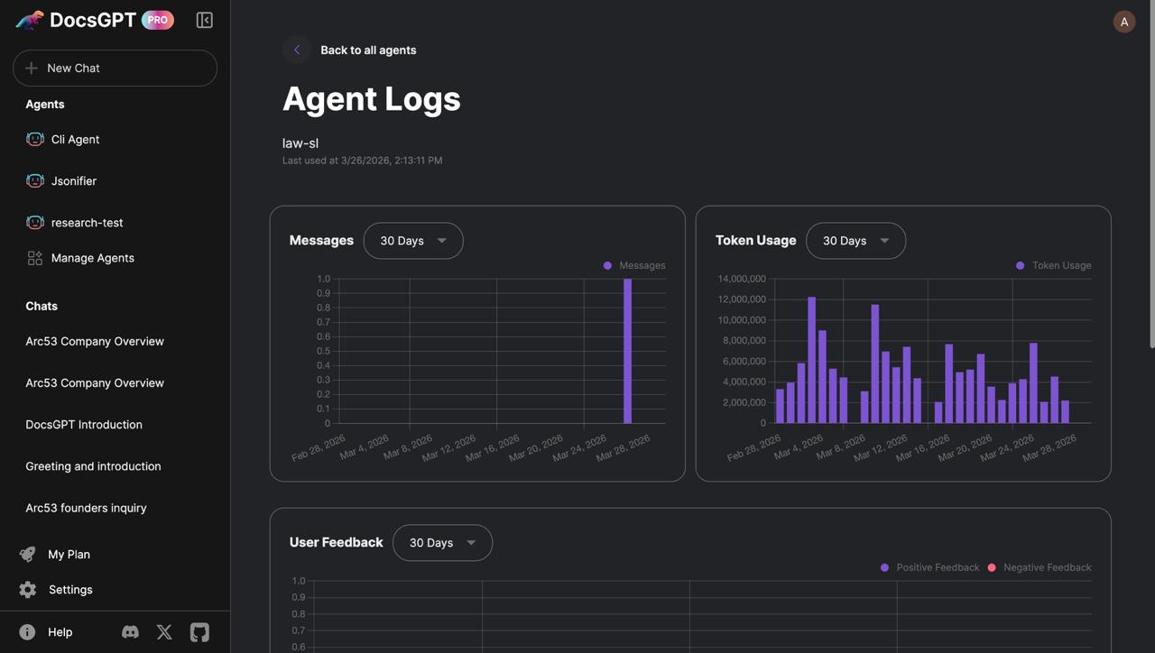Go to Back to all agents
The width and height of the screenshot is (1155, 653).
(368, 50)
